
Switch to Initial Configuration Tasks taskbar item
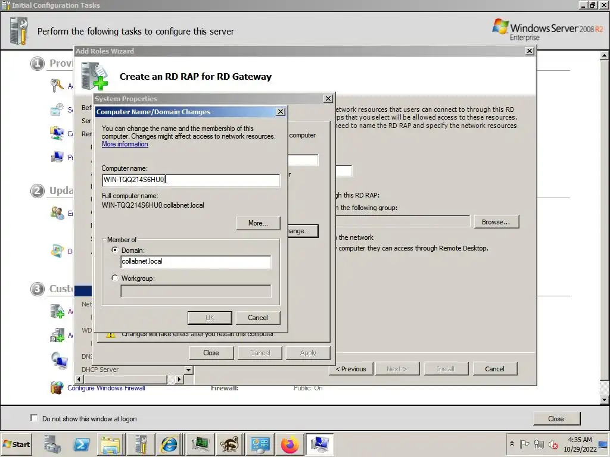[141, 444]
